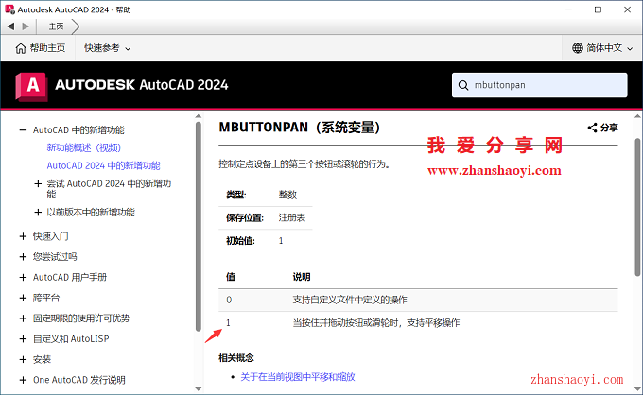Image resolution: width=643 pixels, height=395 pixels.
Task: Click content pane scrollbar thumb
Action: [637, 207]
